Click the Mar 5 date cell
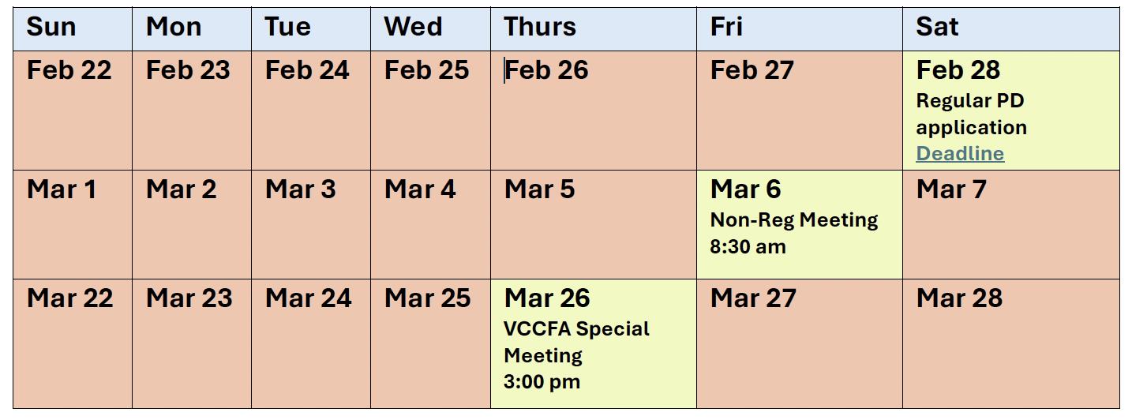The width and height of the screenshot is (1132, 420). click(x=593, y=224)
